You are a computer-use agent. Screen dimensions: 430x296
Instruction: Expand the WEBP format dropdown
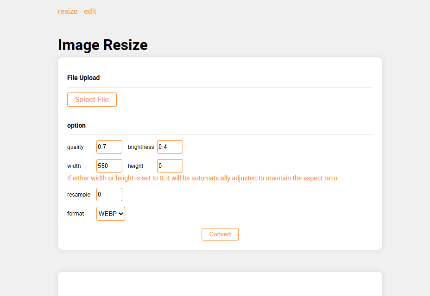[x=111, y=214]
